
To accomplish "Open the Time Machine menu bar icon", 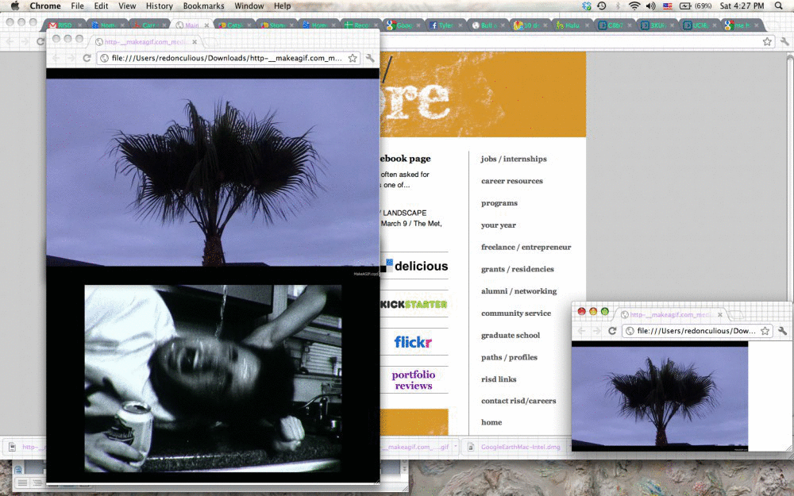I will click(x=602, y=6).
